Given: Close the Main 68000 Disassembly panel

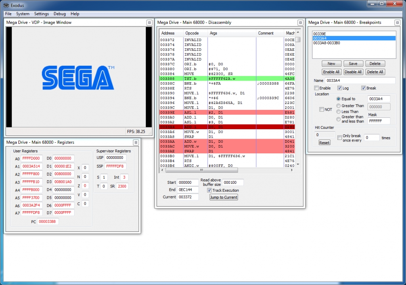Looking at the screenshot, I should coord(300,23).
